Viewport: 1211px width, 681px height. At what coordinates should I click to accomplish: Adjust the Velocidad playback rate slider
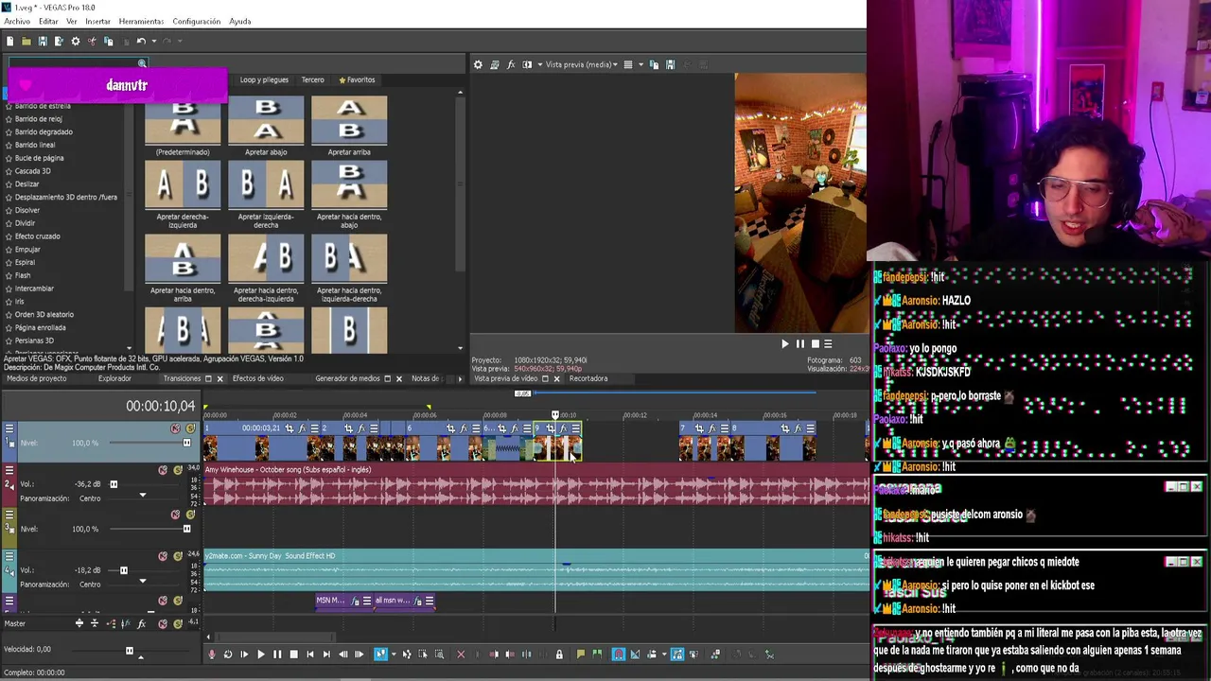[130, 650]
